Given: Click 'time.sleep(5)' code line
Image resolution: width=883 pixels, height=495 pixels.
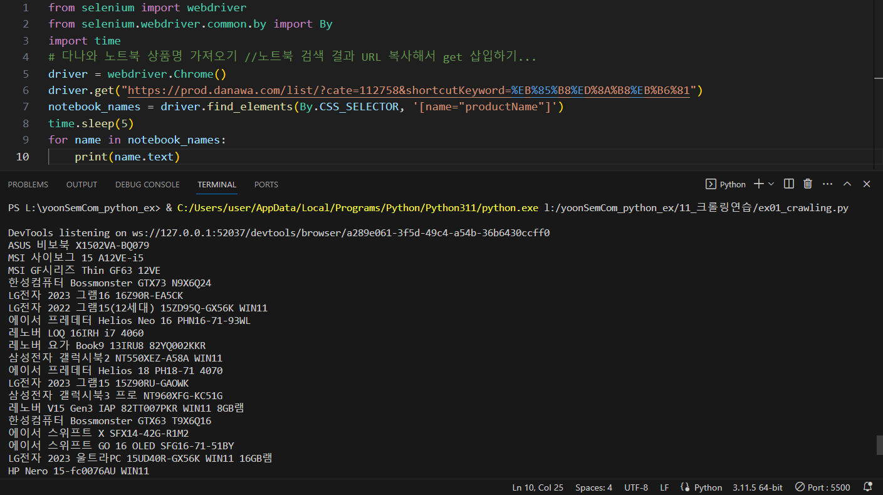Looking at the screenshot, I should 91,123.
